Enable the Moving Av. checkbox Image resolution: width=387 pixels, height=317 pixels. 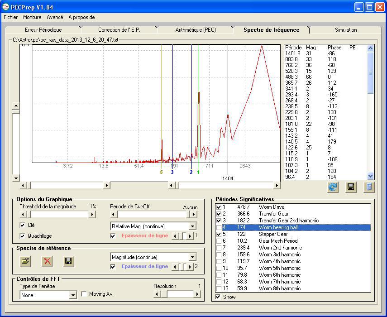click(x=84, y=294)
